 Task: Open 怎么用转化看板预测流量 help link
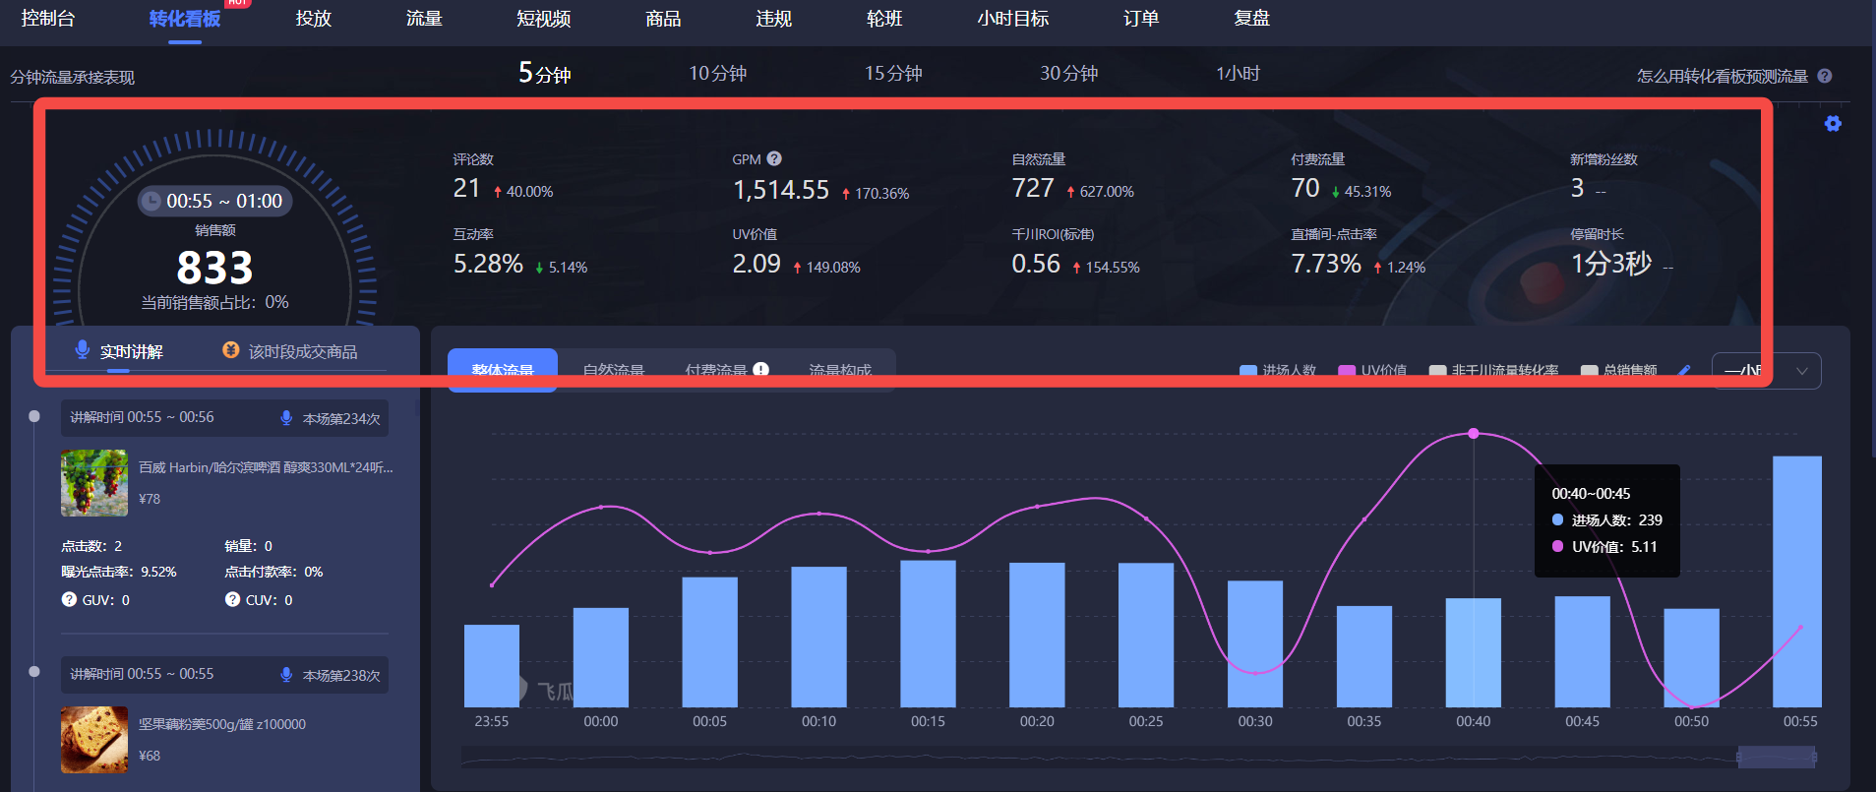1723,76
